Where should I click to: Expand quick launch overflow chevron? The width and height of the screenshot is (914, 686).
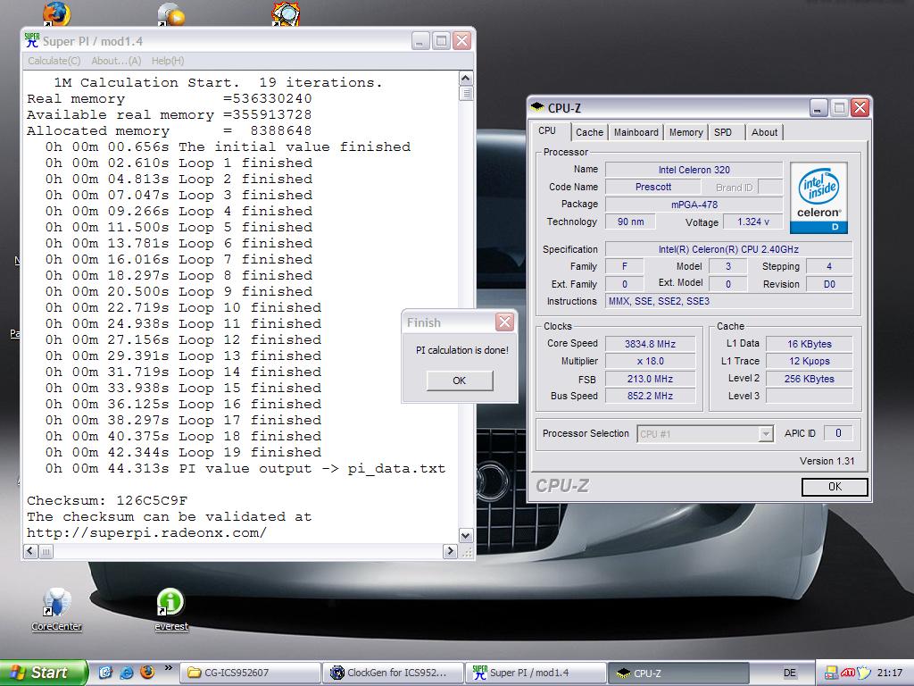point(169,668)
